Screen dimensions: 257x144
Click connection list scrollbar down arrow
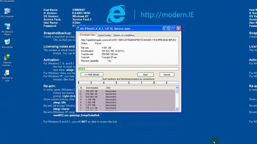[x=177, y=109]
